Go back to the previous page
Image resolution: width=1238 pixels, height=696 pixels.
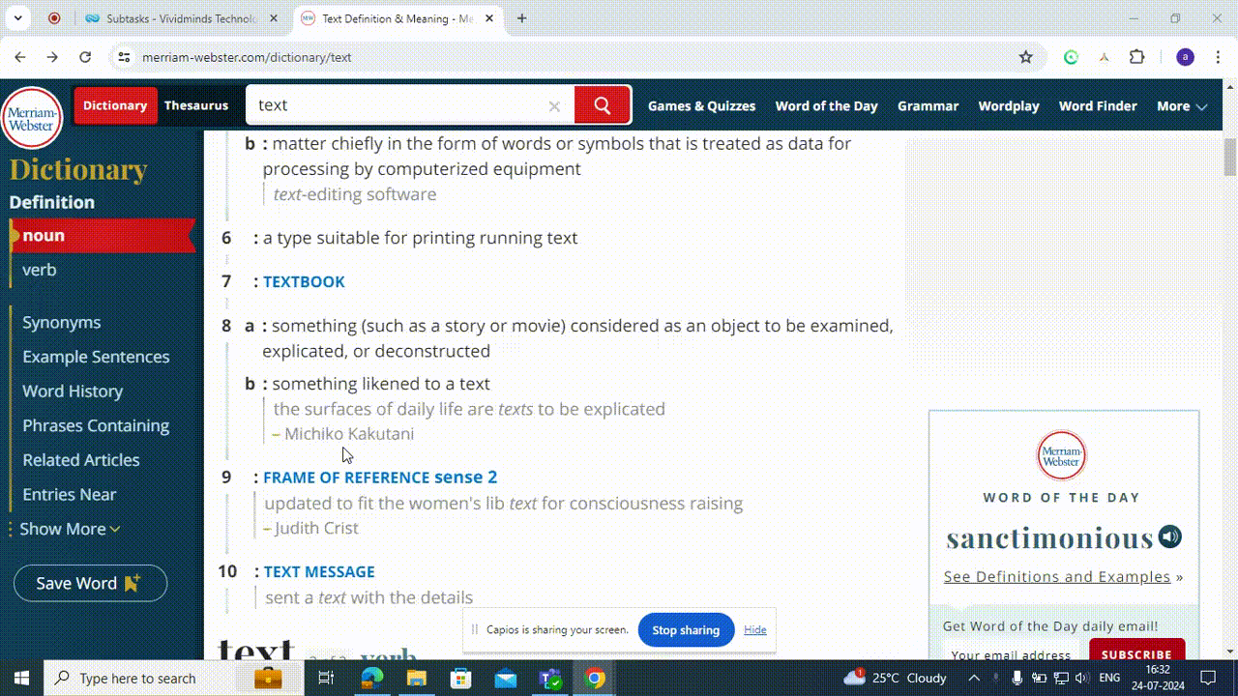pyautogui.click(x=20, y=57)
